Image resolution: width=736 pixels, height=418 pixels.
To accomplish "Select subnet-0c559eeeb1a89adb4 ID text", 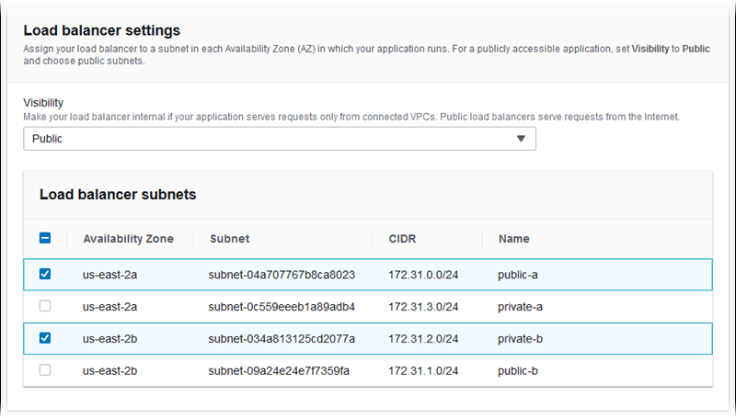I will click(282, 307).
